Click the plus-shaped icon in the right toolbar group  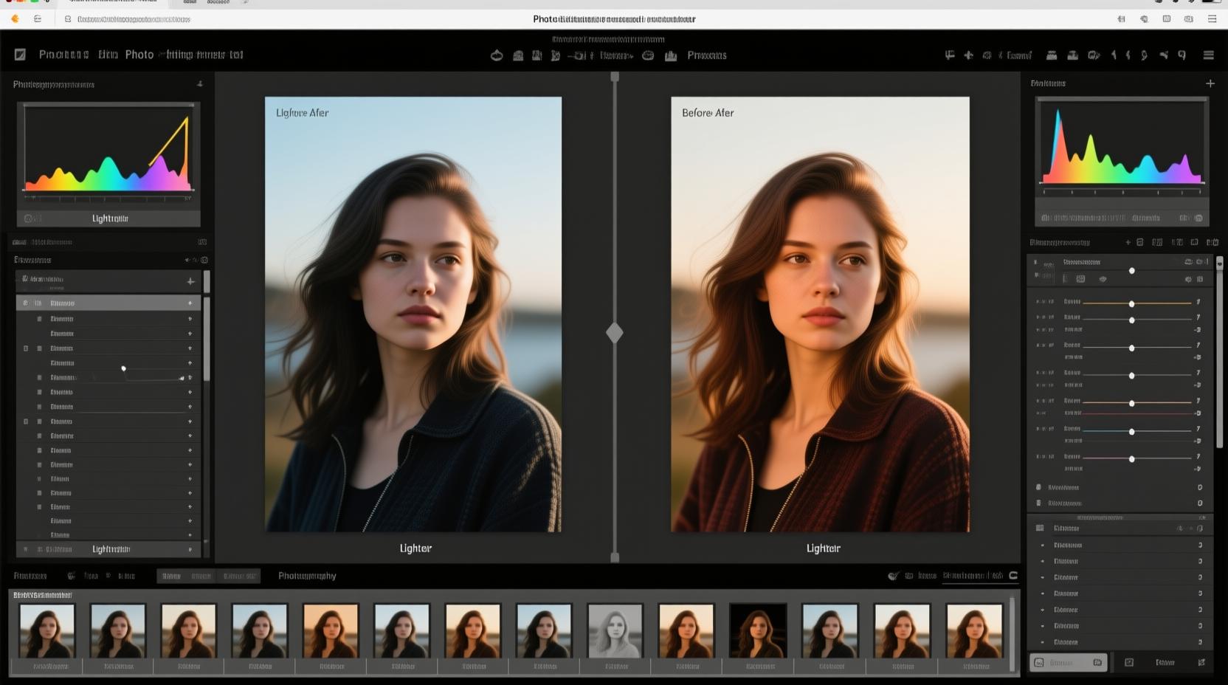point(968,55)
